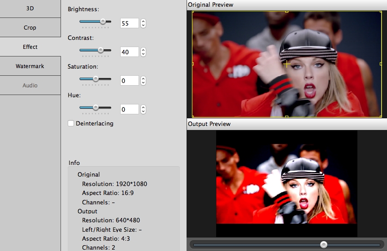Click the 'Left/Right Eye Size: –' text
Viewport: 387px width, 251px height.
point(112,229)
